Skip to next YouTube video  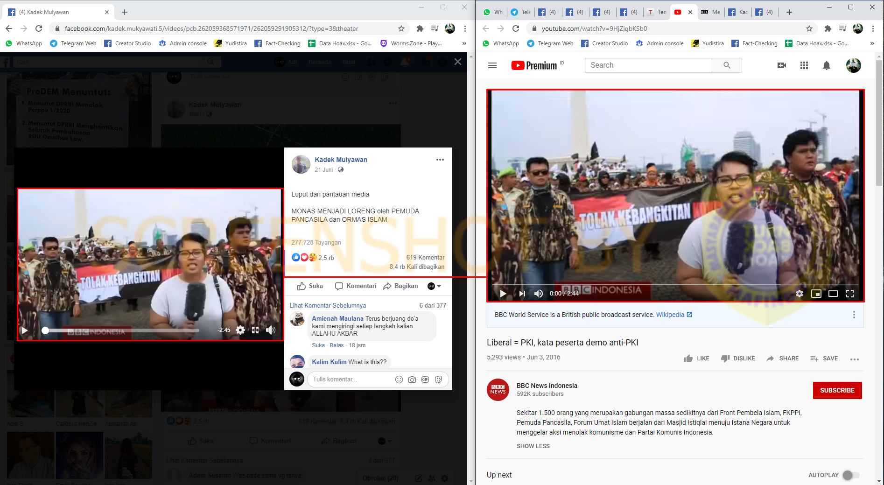(x=522, y=294)
